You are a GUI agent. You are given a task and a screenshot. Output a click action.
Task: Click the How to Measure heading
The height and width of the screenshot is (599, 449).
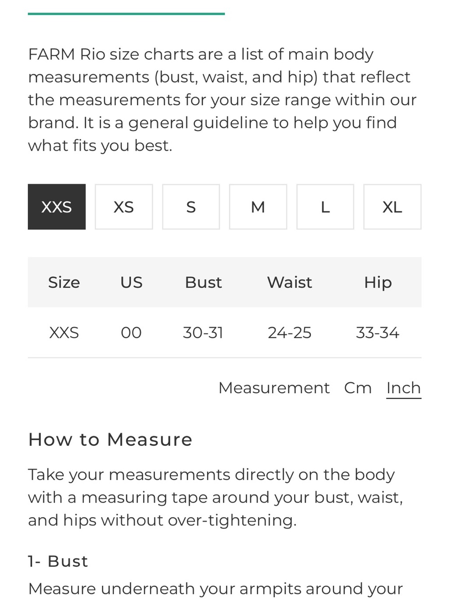110,439
